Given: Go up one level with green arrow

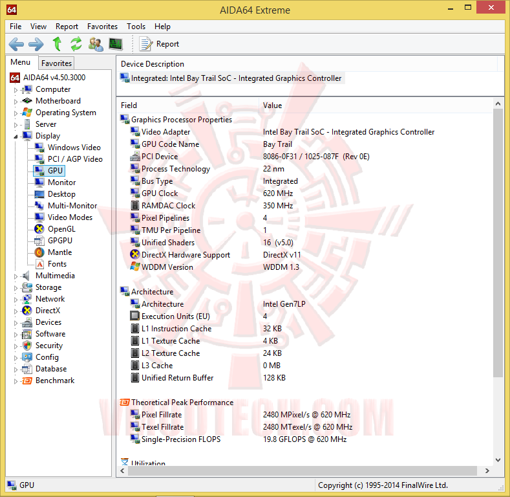Looking at the screenshot, I should pyautogui.click(x=58, y=44).
